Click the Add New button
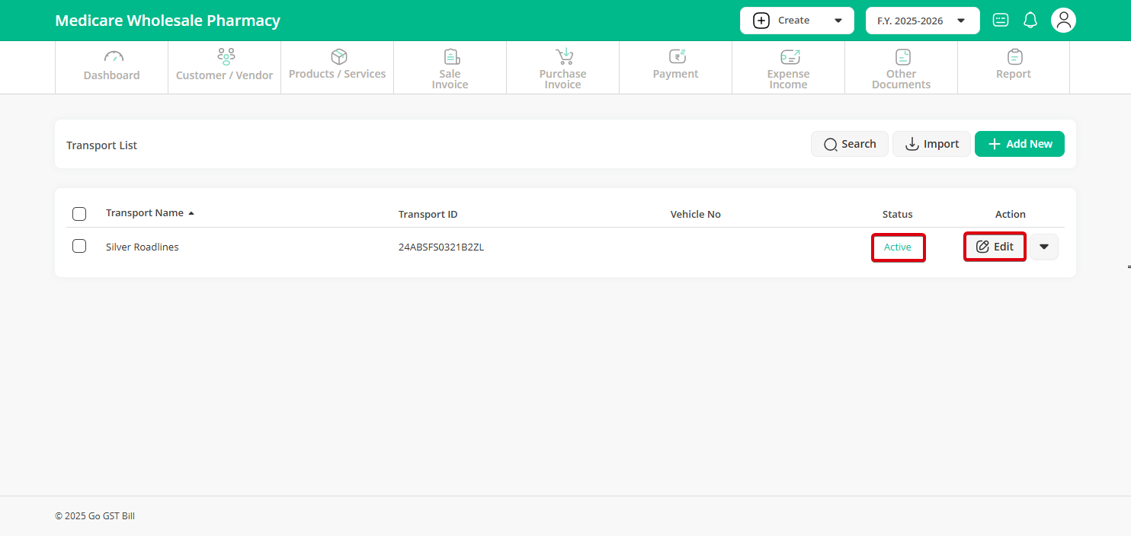 1020,144
